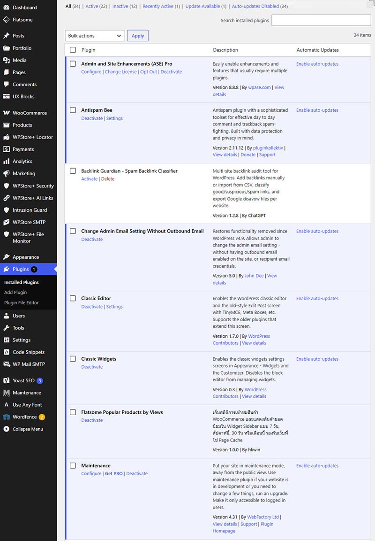Click the Yoast SEO icon
Image resolution: width=375 pixels, height=541 pixels.
pos(6,380)
